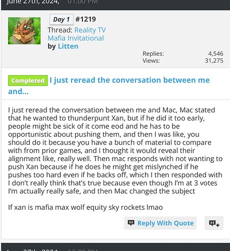Add post to multi-quote with plus icon
This screenshot has width=230, height=251.
[214, 223]
